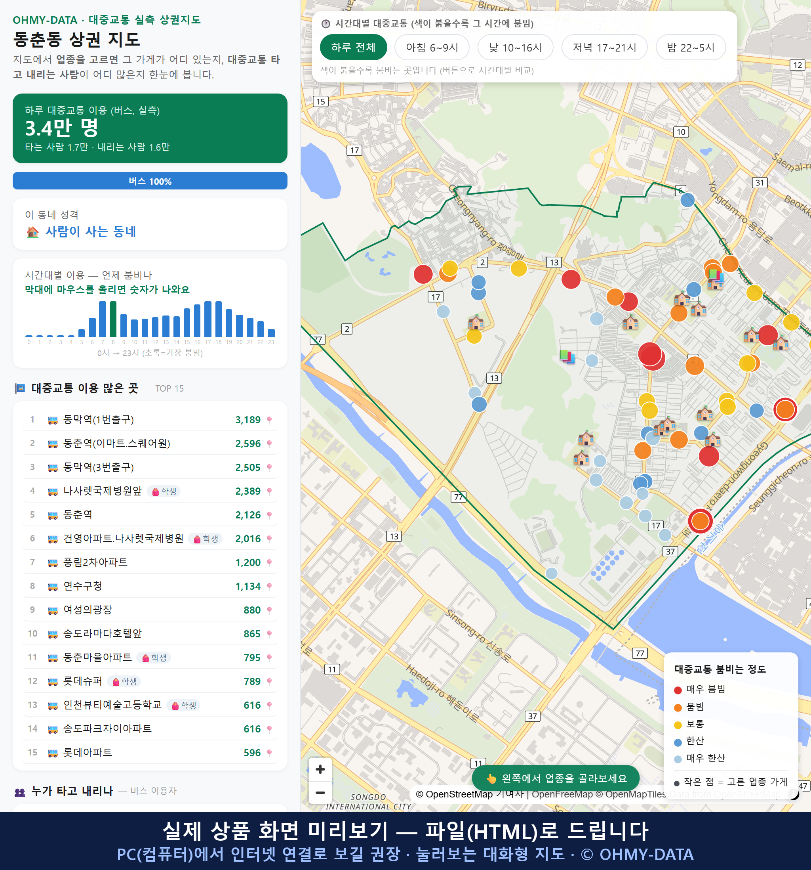The image size is (811, 870).
Task: Select the 동춘마을아파트 list row
Action: pos(150,658)
